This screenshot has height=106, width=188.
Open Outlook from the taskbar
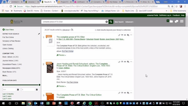(36, 103)
